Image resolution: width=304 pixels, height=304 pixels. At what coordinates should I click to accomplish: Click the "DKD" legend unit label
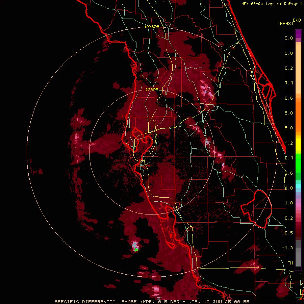pyautogui.click(x=297, y=20)
